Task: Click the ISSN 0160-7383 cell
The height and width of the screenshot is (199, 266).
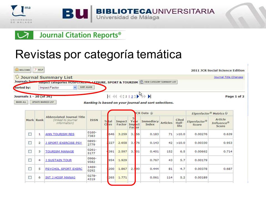Action: click(94, 134)
